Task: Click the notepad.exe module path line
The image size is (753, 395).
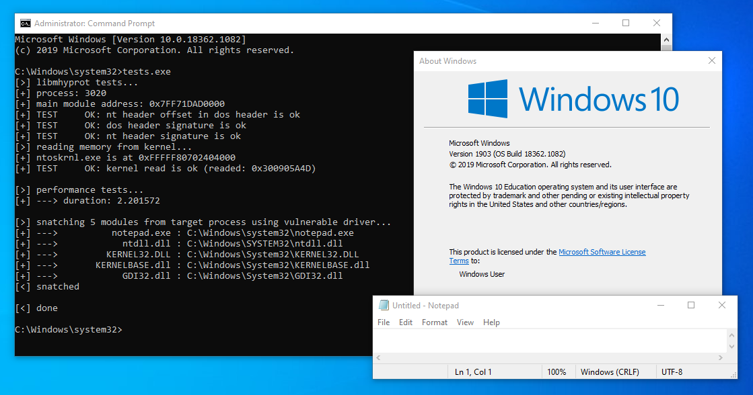Action: click(184, 232)
